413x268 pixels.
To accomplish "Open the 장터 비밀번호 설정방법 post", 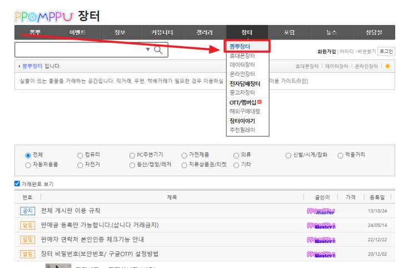I will [x=100, y=254].
